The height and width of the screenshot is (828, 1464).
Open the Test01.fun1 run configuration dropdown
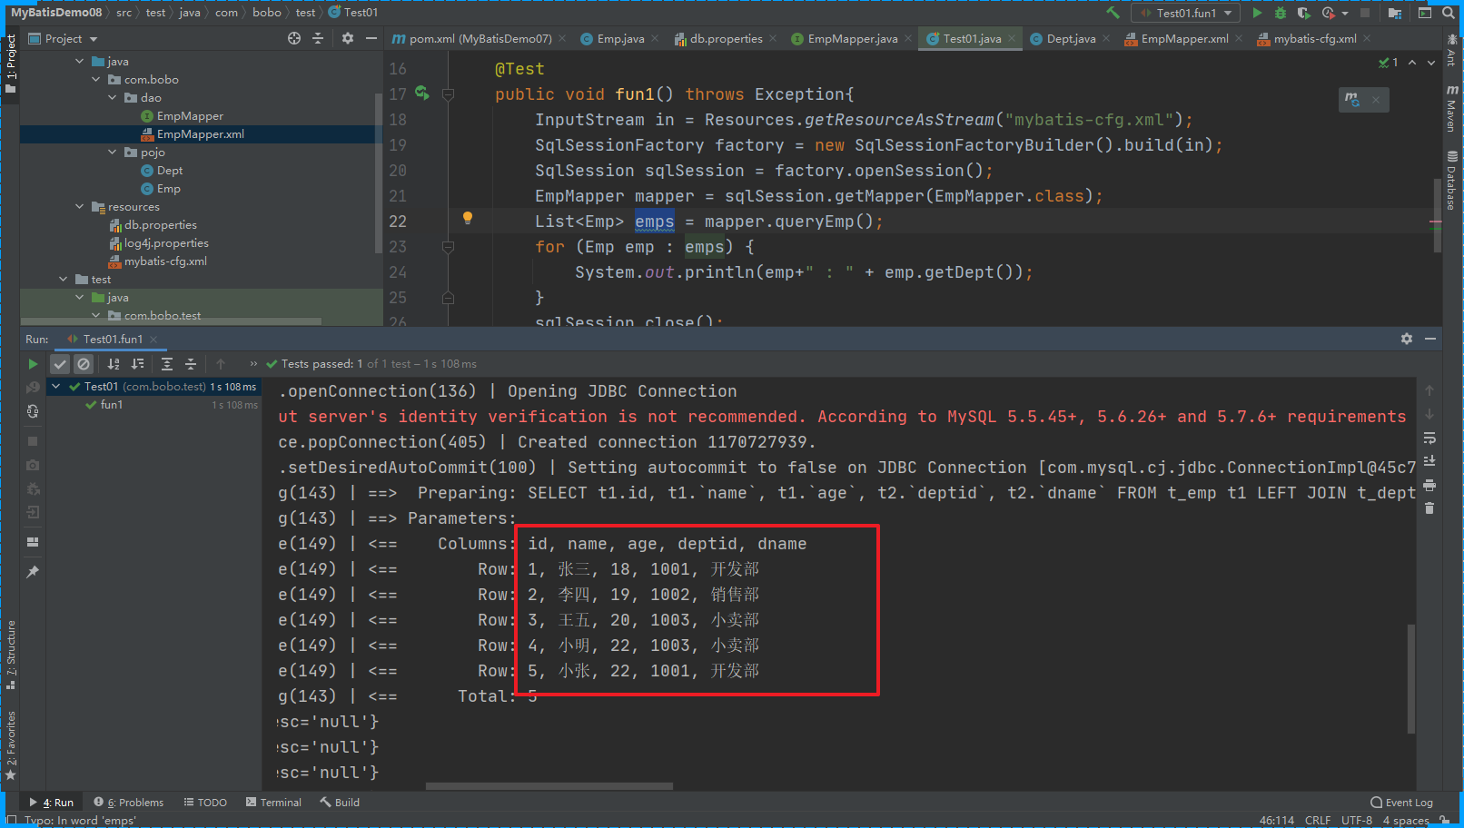click(1185, 13)
